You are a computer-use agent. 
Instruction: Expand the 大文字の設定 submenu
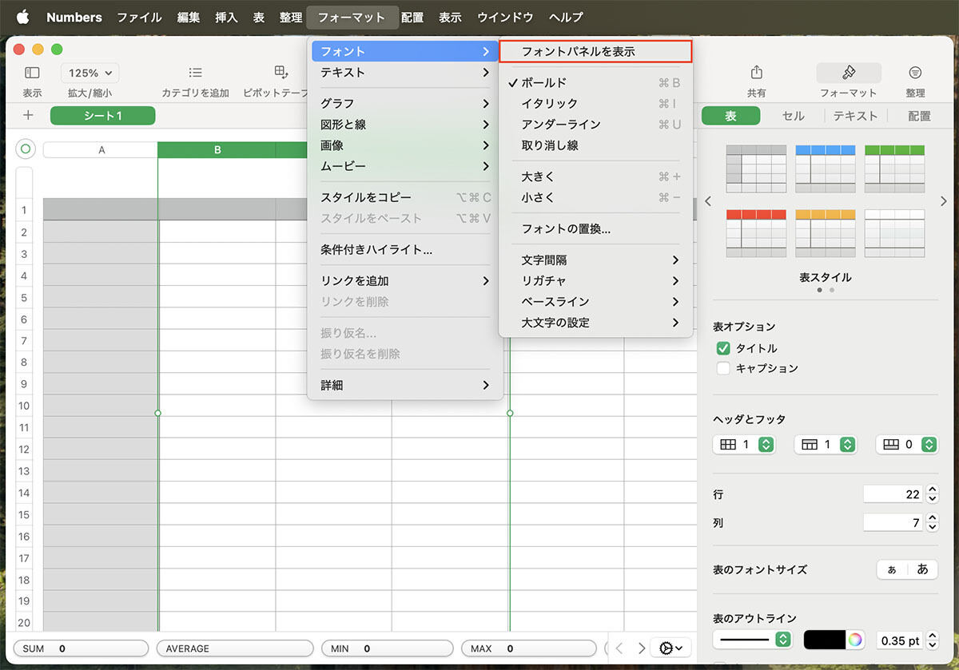(x=595, y=323)
